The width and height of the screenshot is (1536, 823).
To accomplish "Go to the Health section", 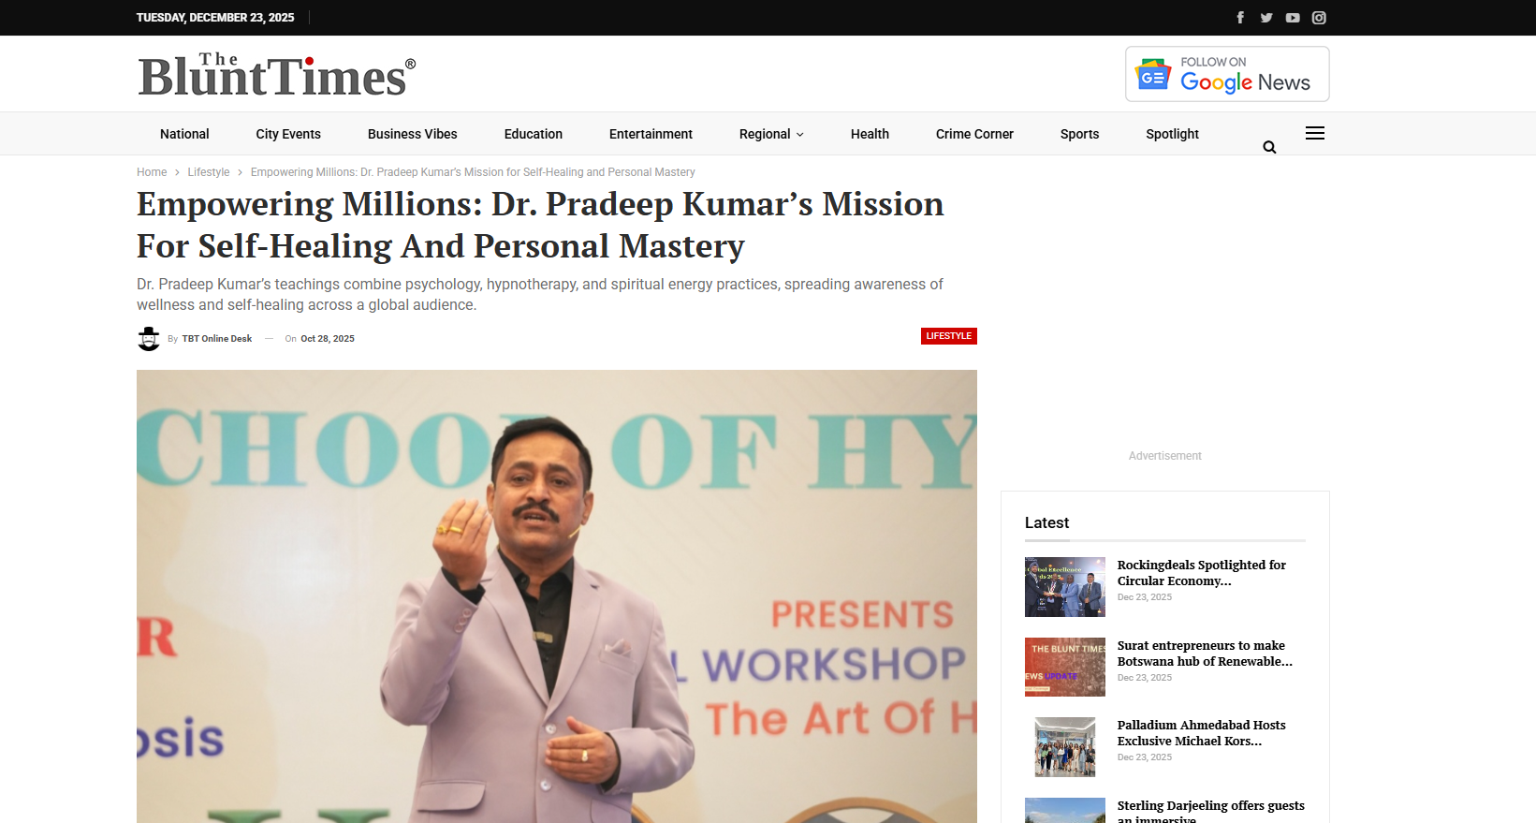I will [x=870, y=134].
